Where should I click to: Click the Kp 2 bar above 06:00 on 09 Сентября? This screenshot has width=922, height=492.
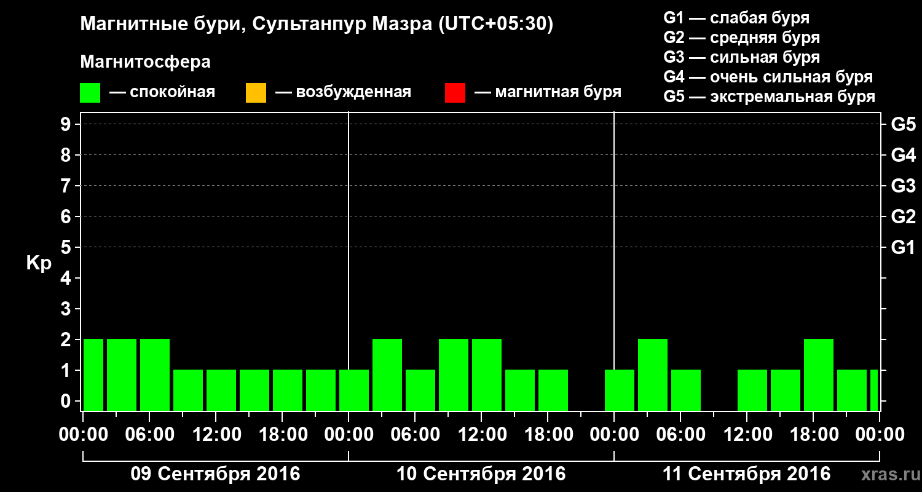[155, 375]
